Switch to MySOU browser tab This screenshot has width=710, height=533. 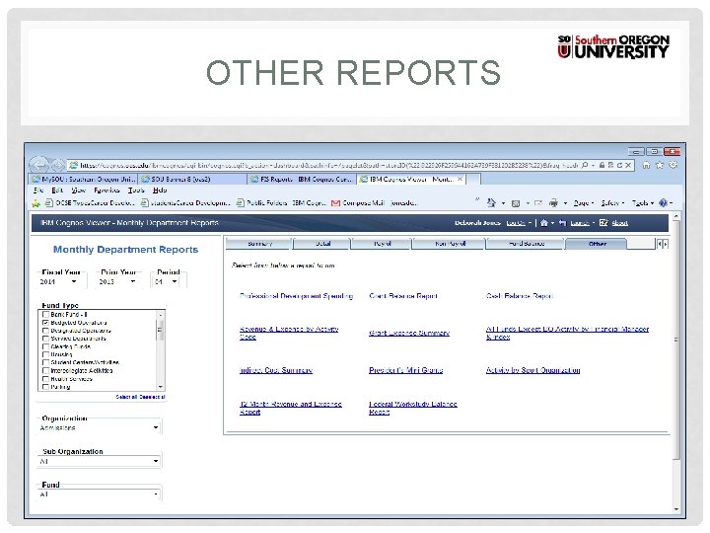point(83,179)
